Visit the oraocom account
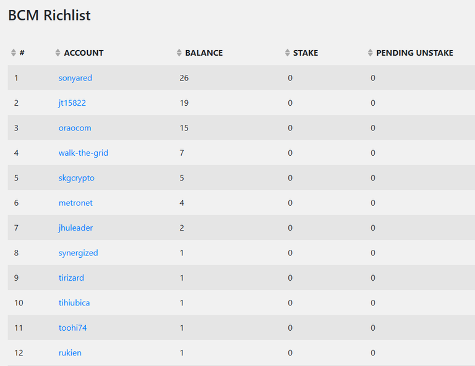This screenshot has height=366, width=475. pos(75,128)
